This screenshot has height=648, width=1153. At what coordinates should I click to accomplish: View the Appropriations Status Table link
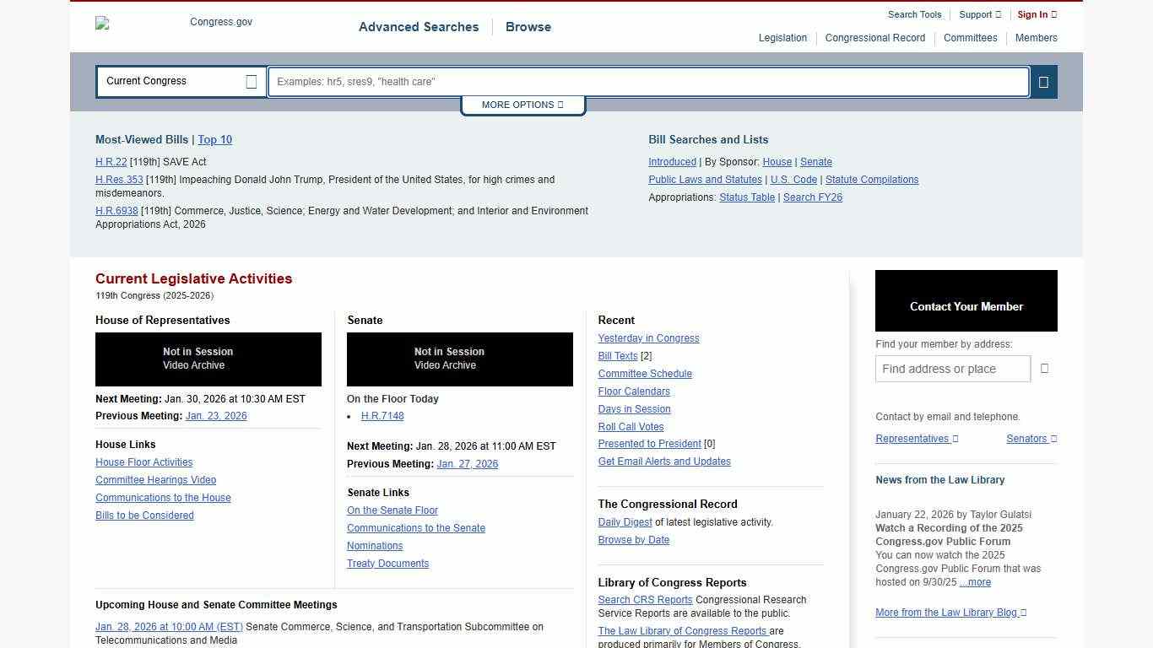click(746, 197)
